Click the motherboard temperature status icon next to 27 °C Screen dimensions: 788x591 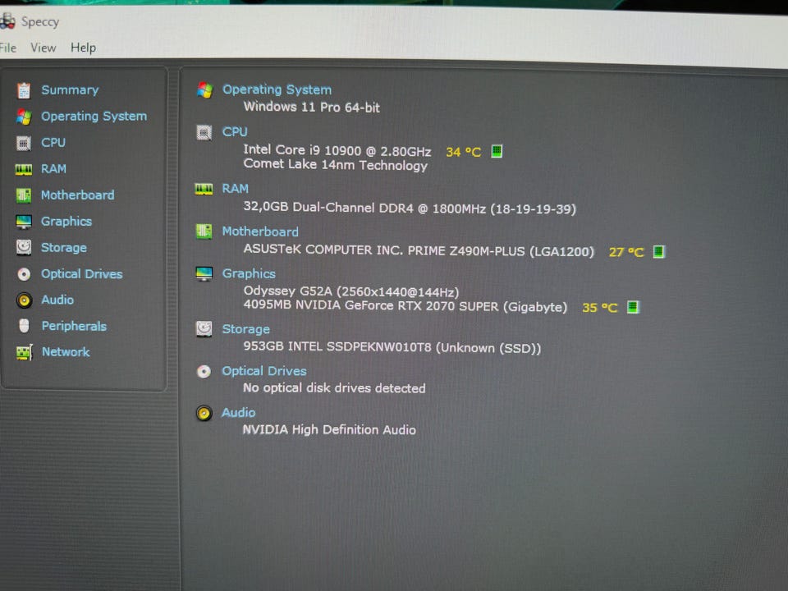click(658, 251)
